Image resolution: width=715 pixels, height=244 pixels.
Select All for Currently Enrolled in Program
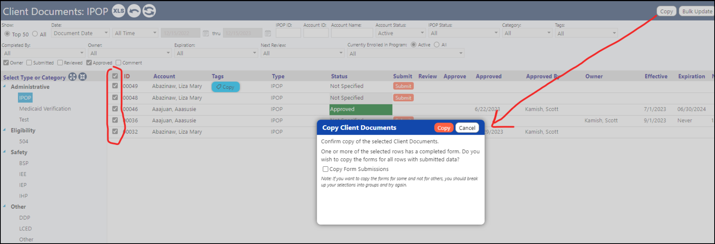pos(437,45)
